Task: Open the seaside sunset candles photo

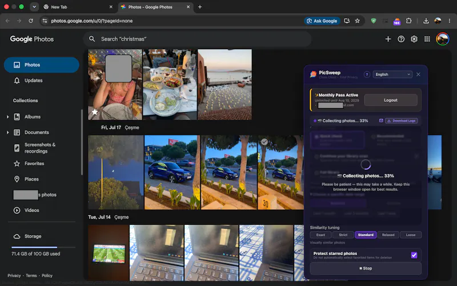Action: (x=225, y=84)
